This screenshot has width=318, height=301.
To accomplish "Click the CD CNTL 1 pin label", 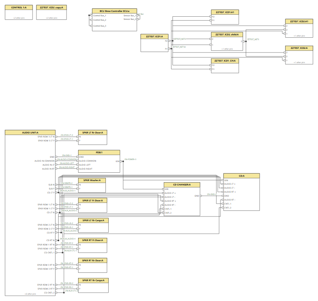I will click(49, 253).
